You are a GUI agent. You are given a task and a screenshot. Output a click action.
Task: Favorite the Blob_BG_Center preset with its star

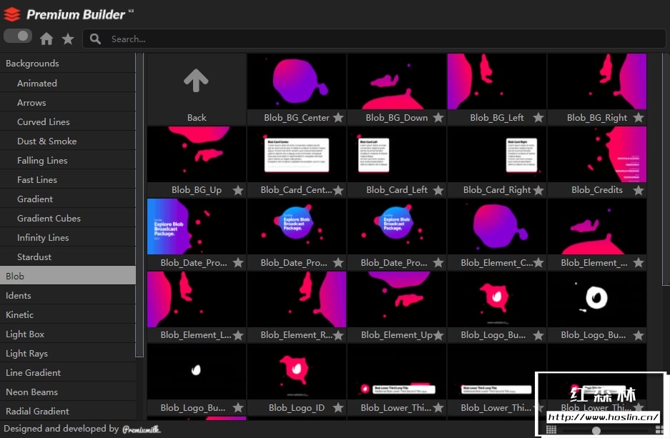pos(338,118)
